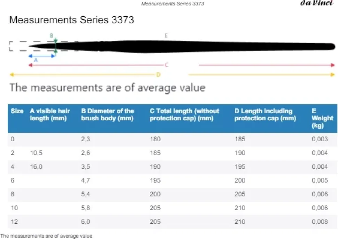Click the 16,0 hair length value
Screen dimensions: 338x246
(x=36, y=167)
